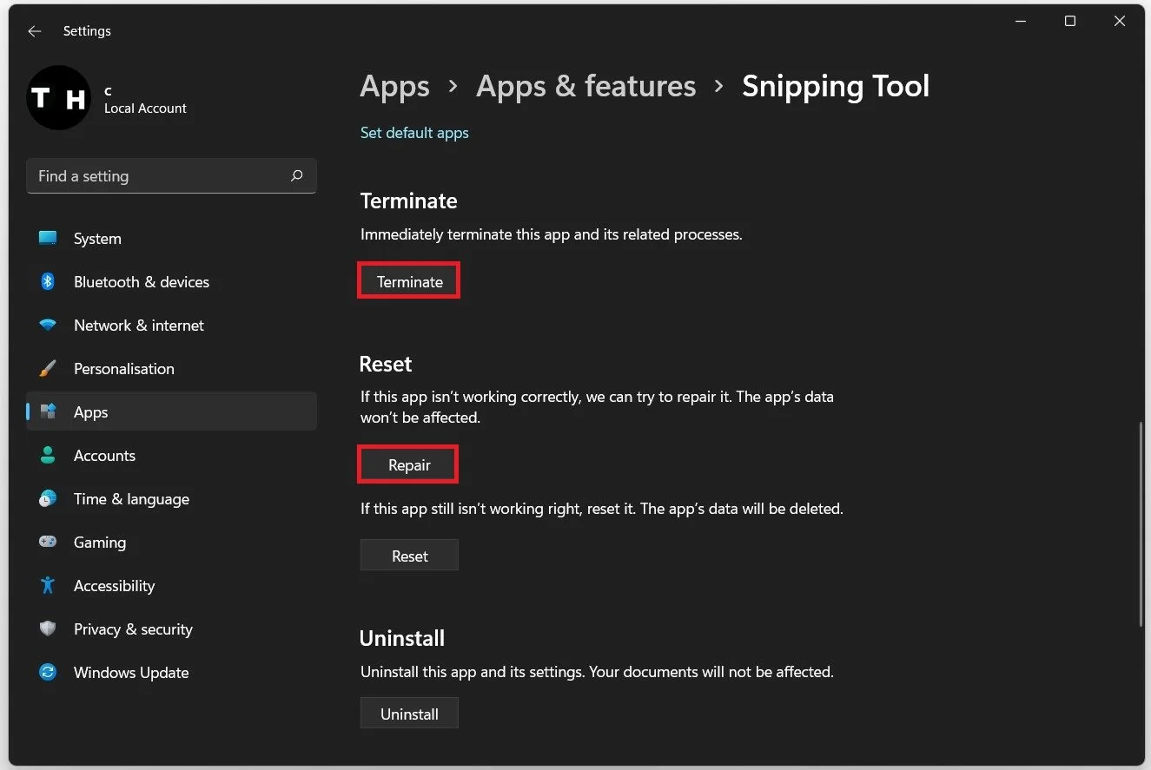The width and height of the screenshot is (1151, 770).
Task: Select the System sidebar icon
Action: pos(47,238)
